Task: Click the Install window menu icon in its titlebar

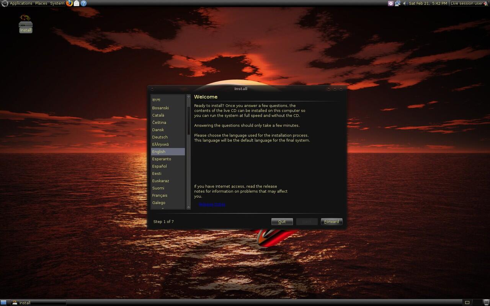Action: tap(152, 88)
